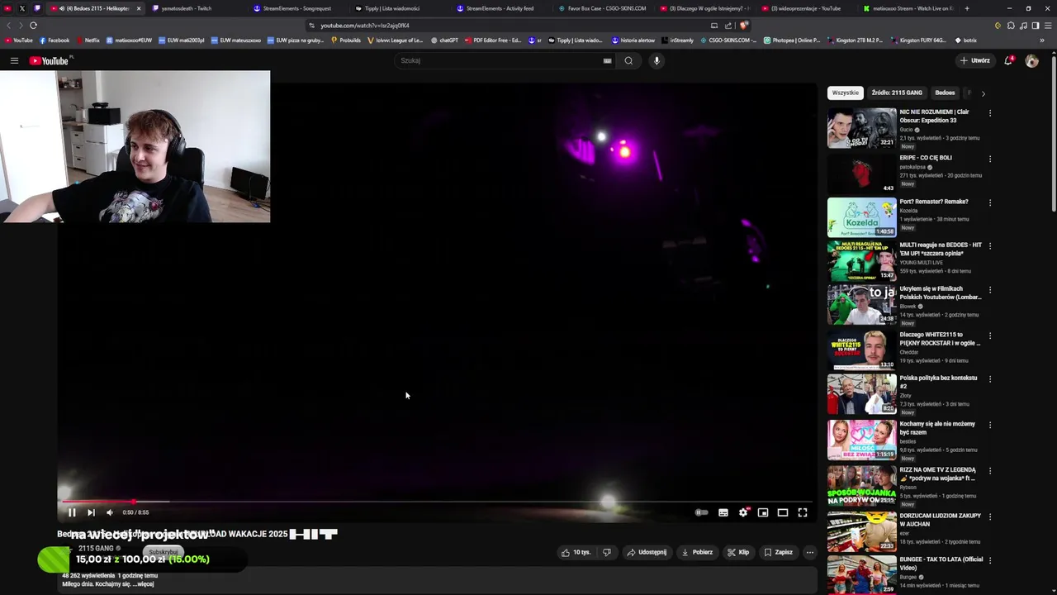Show more filter chips with right arrow

(x=983, y=93)
